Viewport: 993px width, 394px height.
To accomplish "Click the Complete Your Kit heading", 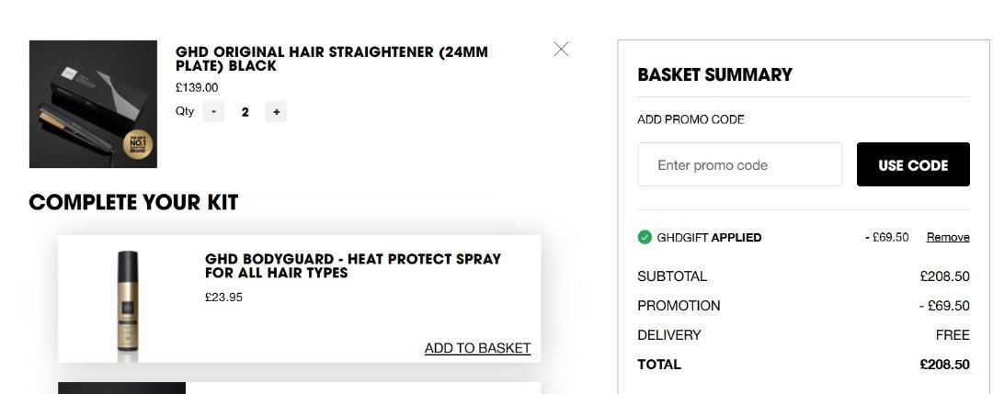I will (x=133, y=203).
